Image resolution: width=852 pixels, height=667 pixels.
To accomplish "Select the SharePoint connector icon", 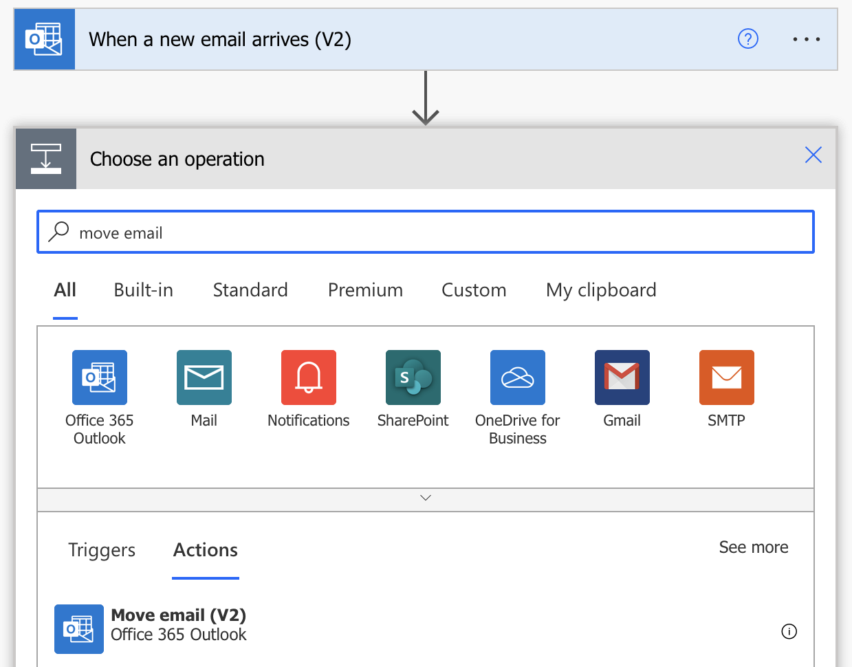I will point(413,378).
